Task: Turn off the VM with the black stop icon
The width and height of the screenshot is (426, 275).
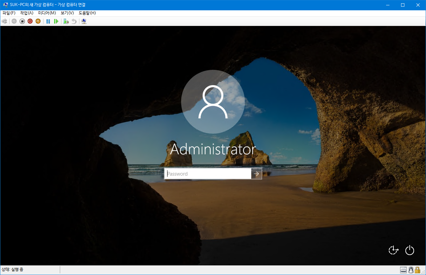Action: pyautogui.click(x=22, y=21)
